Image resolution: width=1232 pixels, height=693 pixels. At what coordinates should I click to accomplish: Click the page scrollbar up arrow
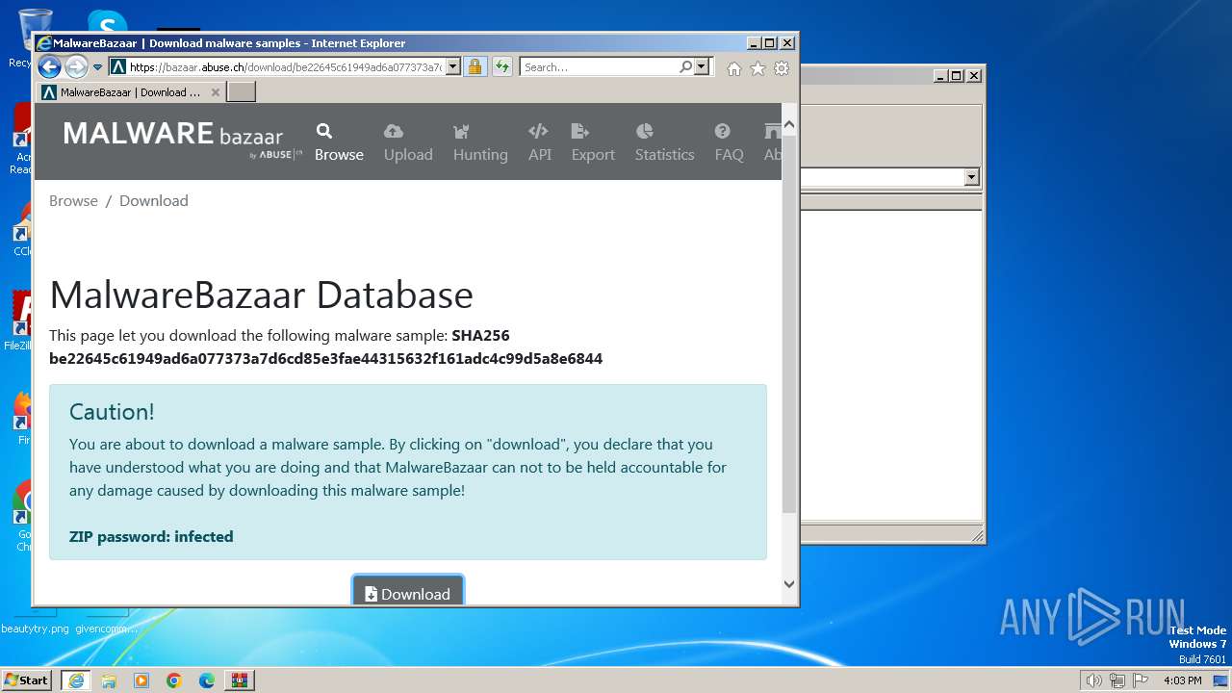(x=789, y=125)
